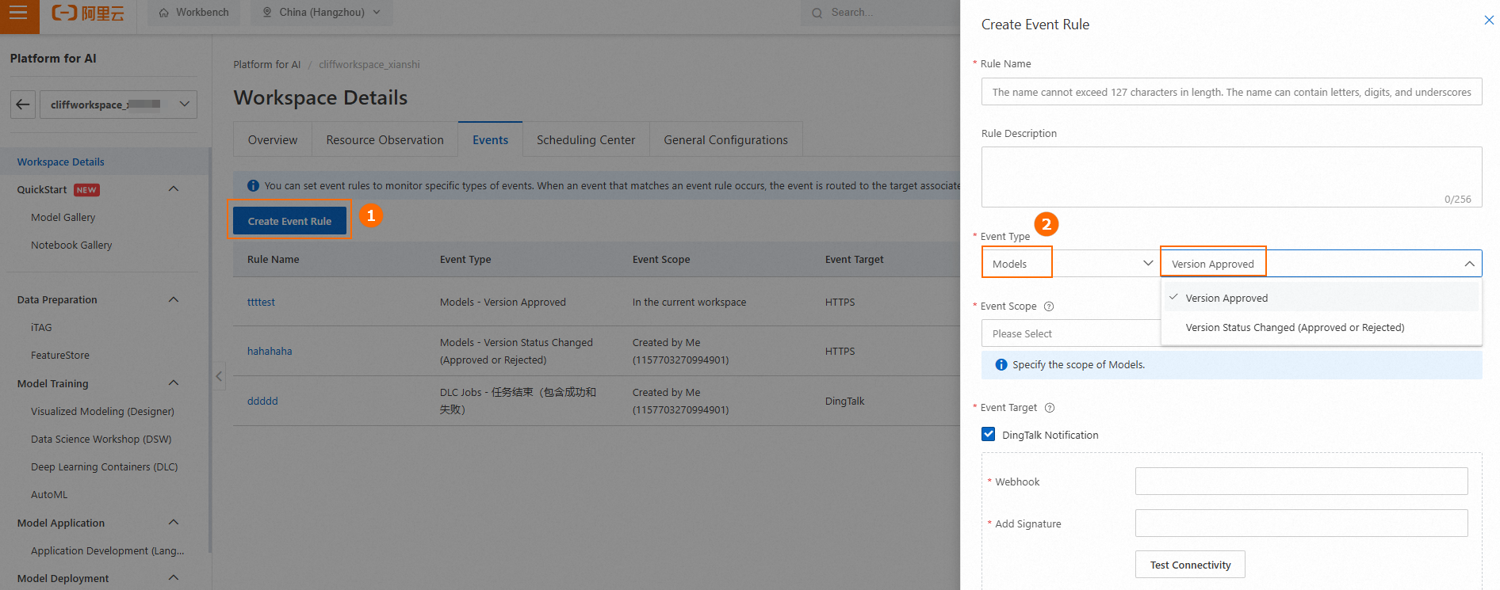1500x590 pixels.
Task: Open the ttttest rule link
Action: click(261, 303)
